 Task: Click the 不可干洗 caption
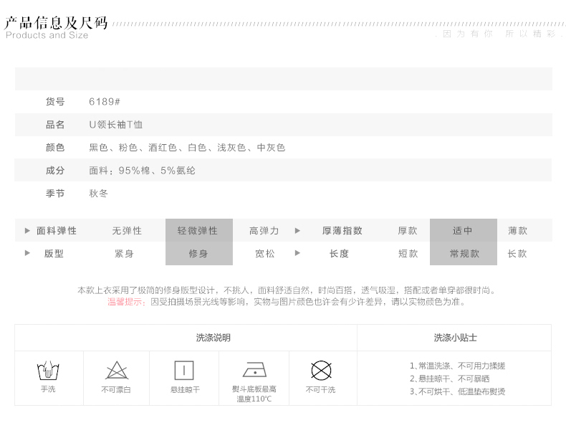pos(320,389)
